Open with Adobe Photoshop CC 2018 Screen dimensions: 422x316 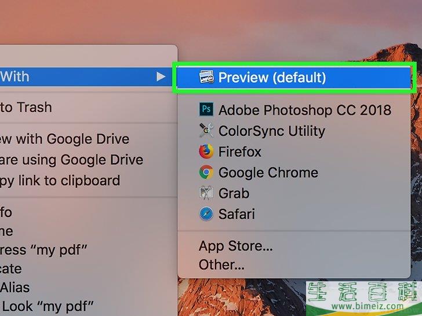[294, 109]
